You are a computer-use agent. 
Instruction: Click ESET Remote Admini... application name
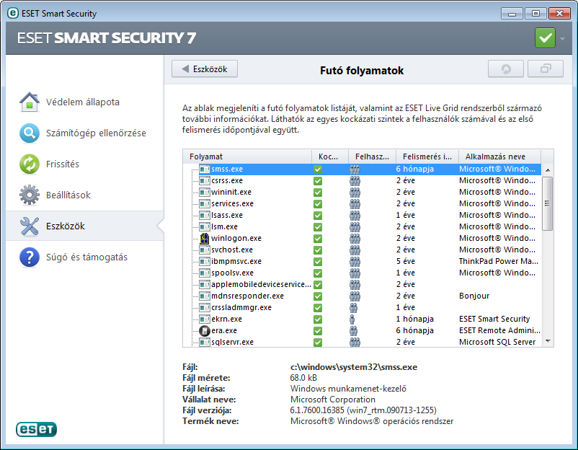pyautogui.click(x=499, y=330)
